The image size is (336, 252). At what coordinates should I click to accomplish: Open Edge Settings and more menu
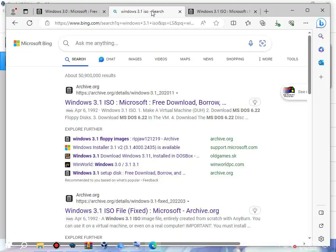(x=306, y=23)
